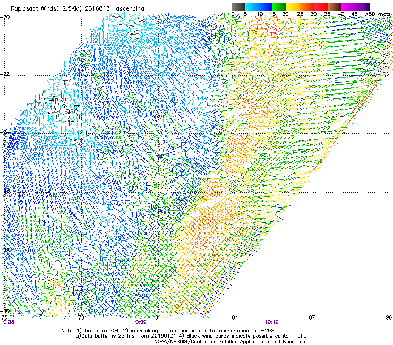Click the blue 10-15 knots legend swatch
The image size is (393, 345).
[266, 6]
